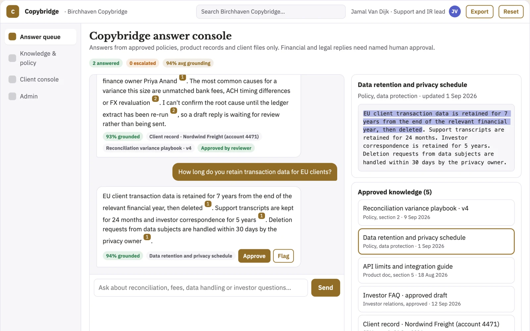The width and height of the screenshot is (530, 331).
Task: Go to Knowledge & policy section
Action: 40,58
